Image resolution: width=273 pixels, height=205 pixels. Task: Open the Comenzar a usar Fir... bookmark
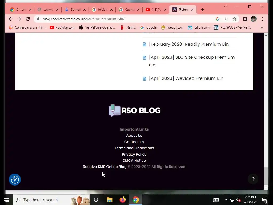pos(27,27)
